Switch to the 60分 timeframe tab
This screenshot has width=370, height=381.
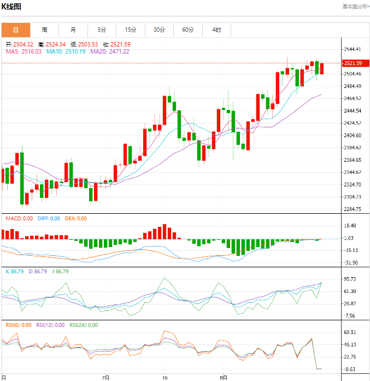coord(187,30)
